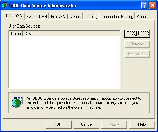Viewport: 158px width, 132px height.
Task: Click the Cancel button
Action: click(x=86, y=124)
